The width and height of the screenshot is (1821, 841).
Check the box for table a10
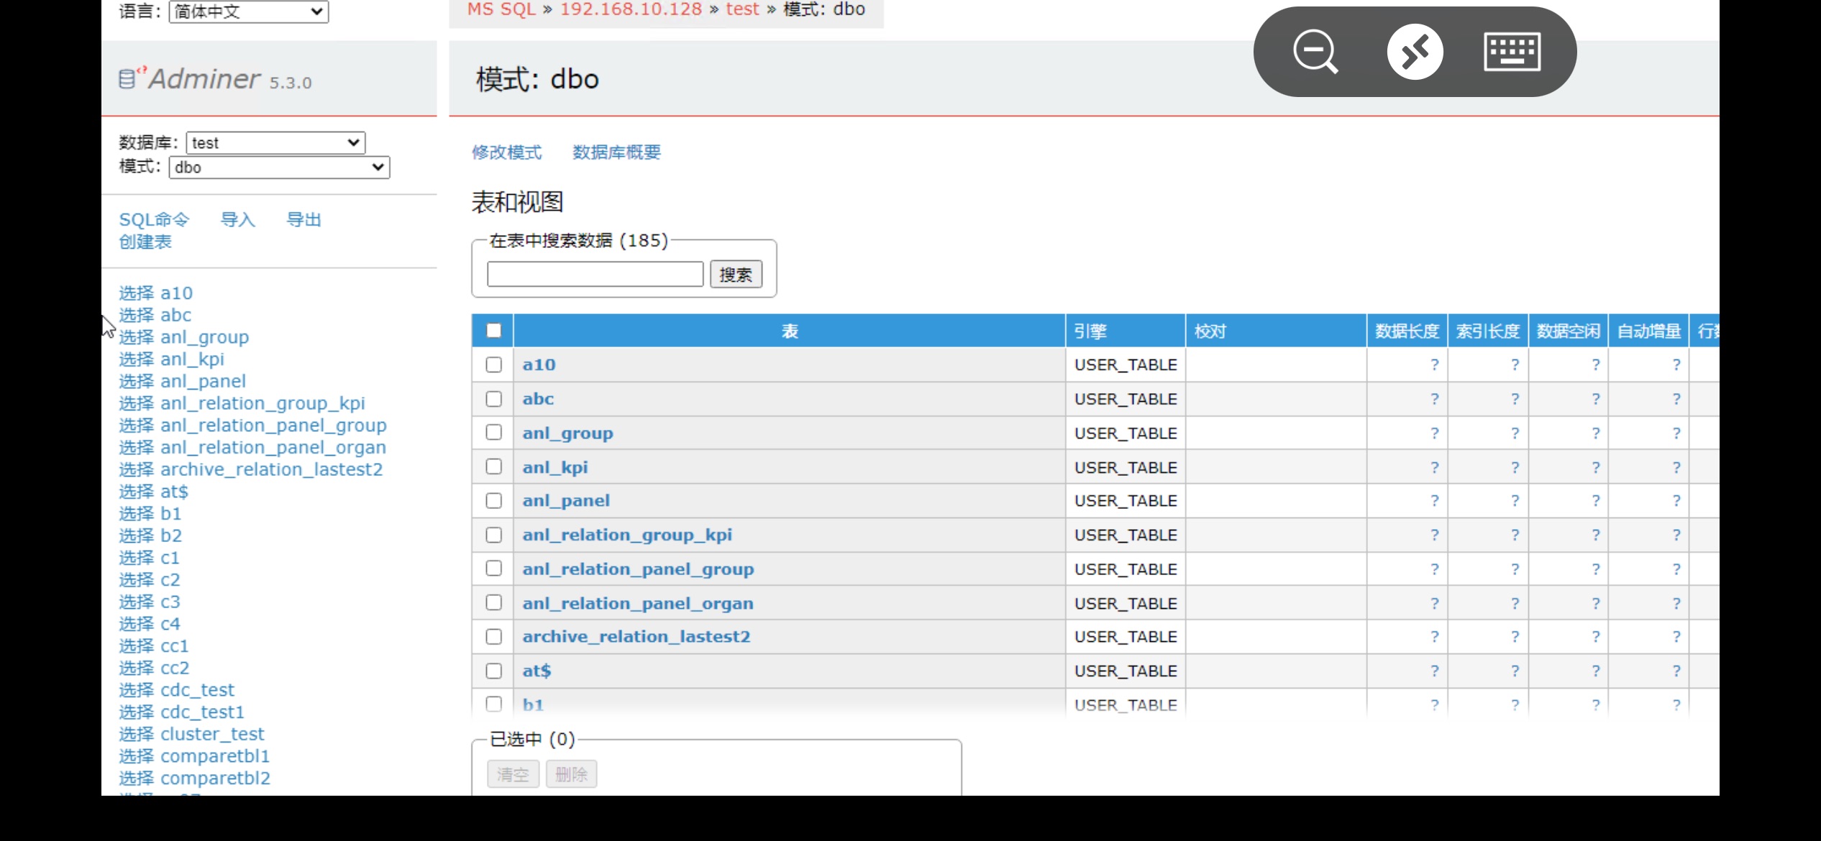coord(493,364)
